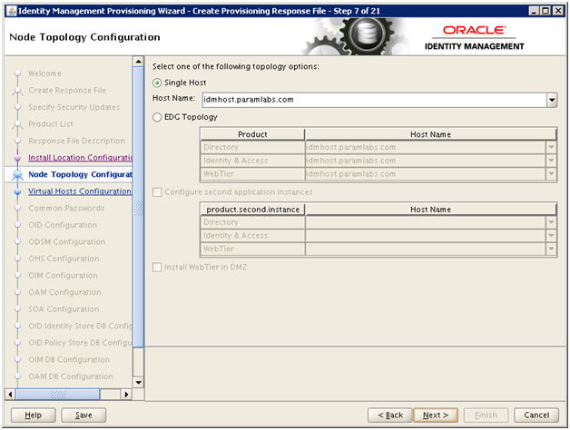Click the Cancel button

pos(536,415)
